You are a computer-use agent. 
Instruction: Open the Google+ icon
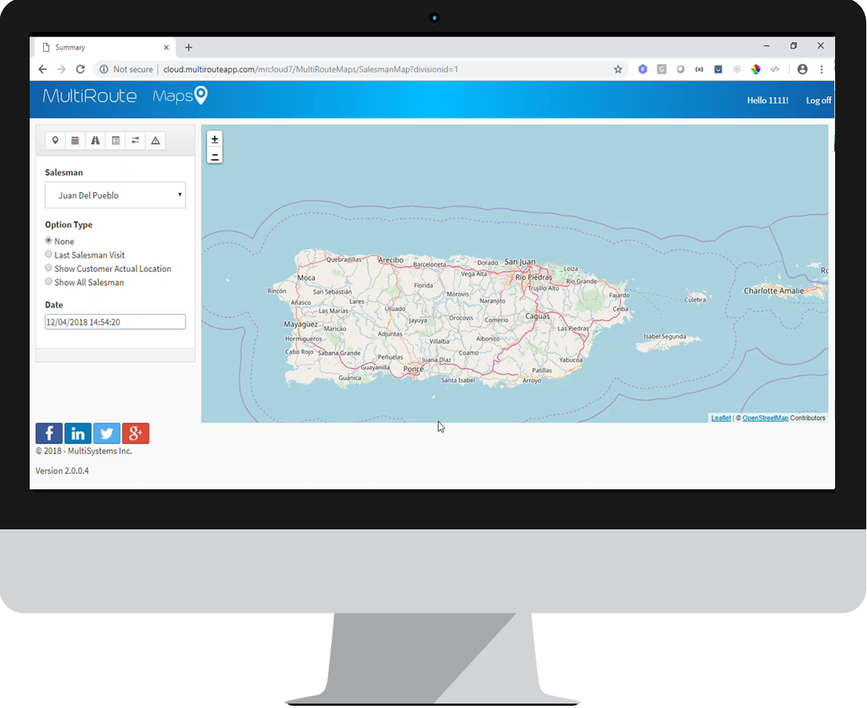tap(135, 433)
